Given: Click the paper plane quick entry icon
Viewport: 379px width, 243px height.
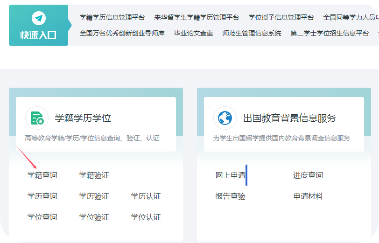Looking at the screenshot, I should click(x=38, y=19).
